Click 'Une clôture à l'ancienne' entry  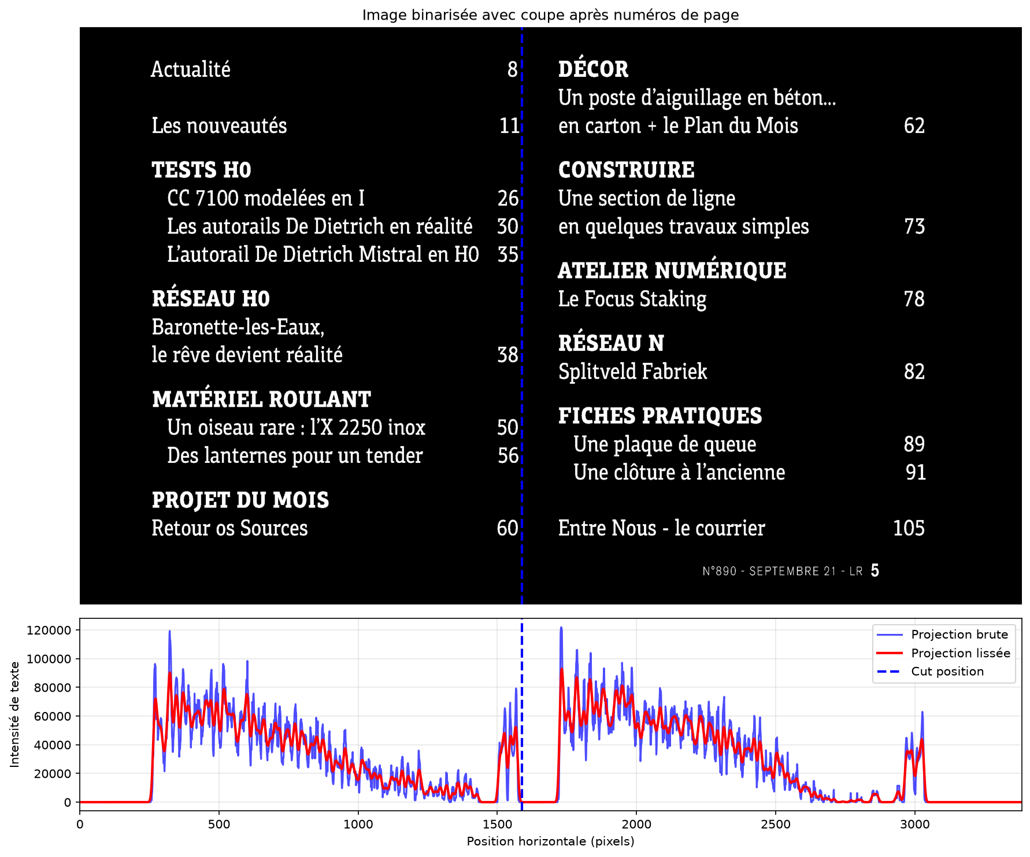pyautogui.click(x=679, y=472)
